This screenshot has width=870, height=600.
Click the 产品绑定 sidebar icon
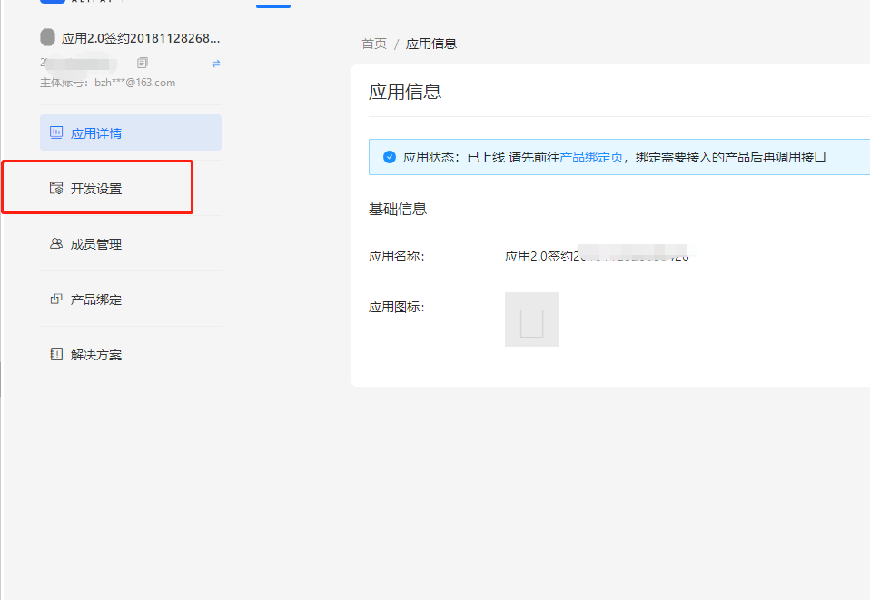[55, 299]
